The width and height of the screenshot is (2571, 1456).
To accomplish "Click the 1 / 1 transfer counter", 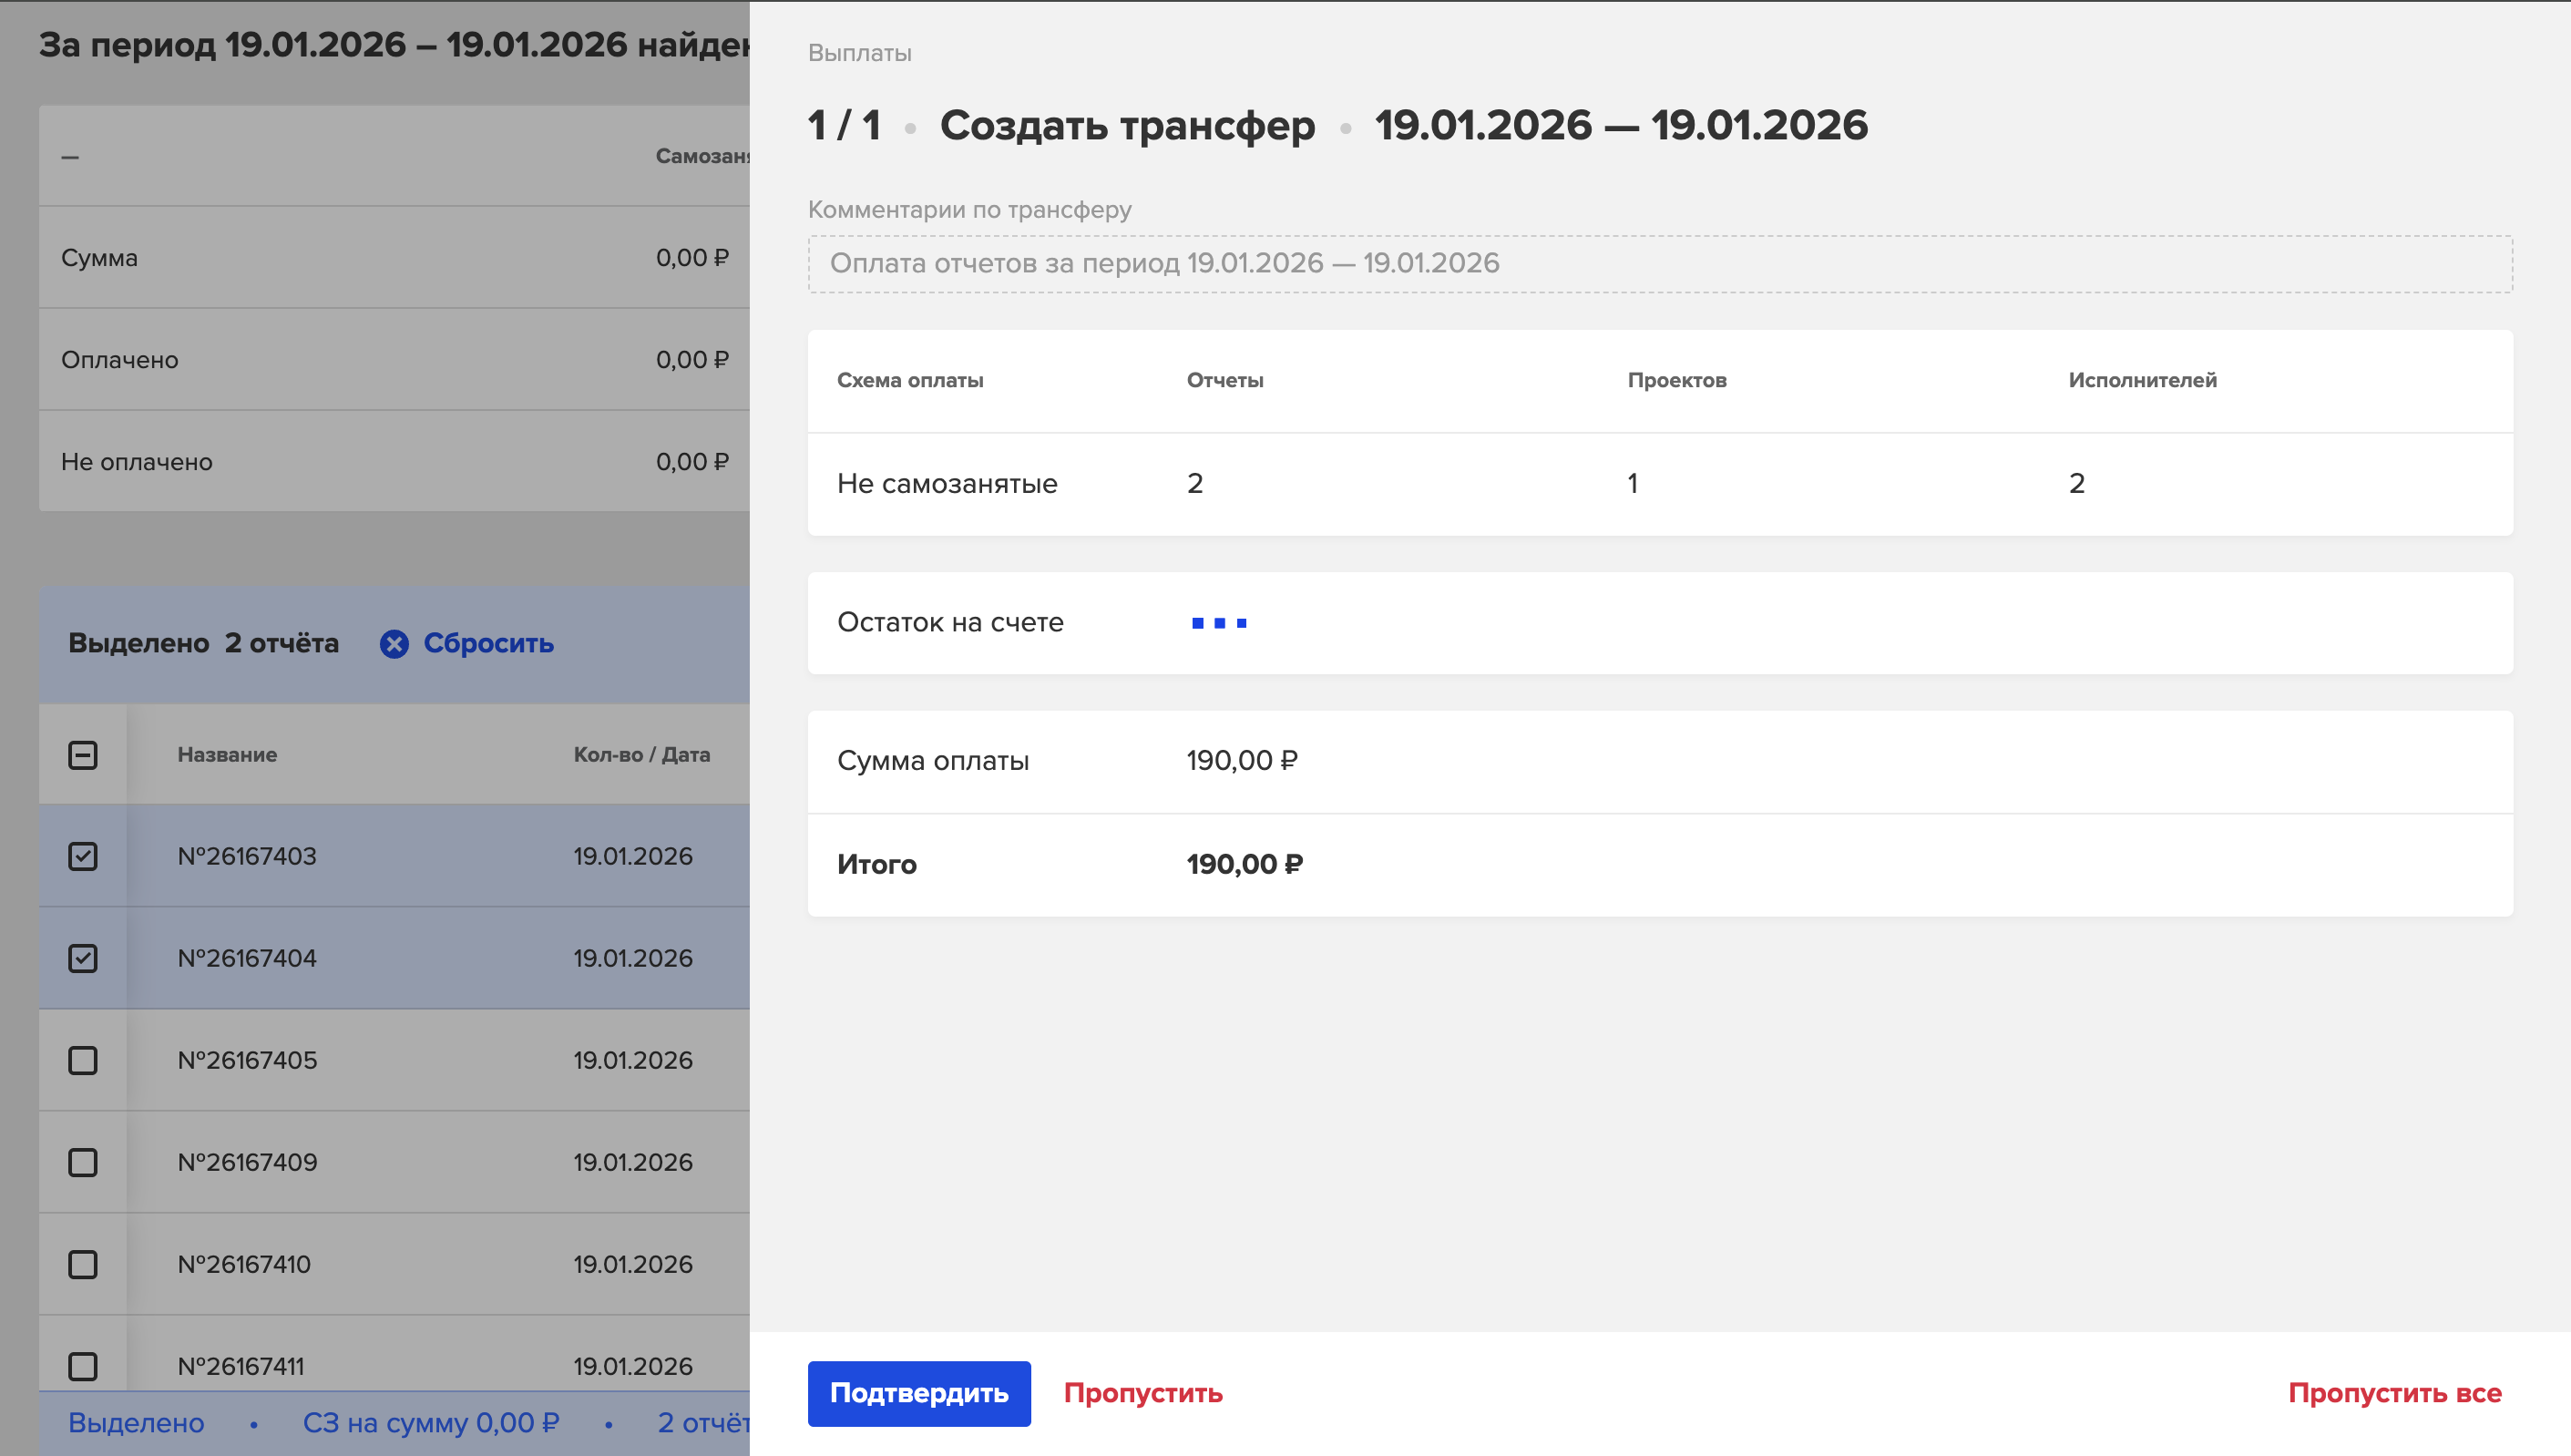I will click(844, 127).
